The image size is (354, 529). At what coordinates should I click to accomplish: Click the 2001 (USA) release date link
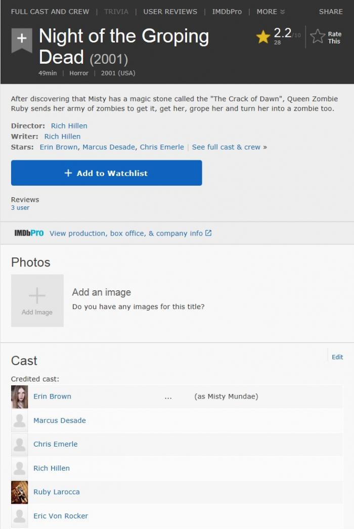118,73
